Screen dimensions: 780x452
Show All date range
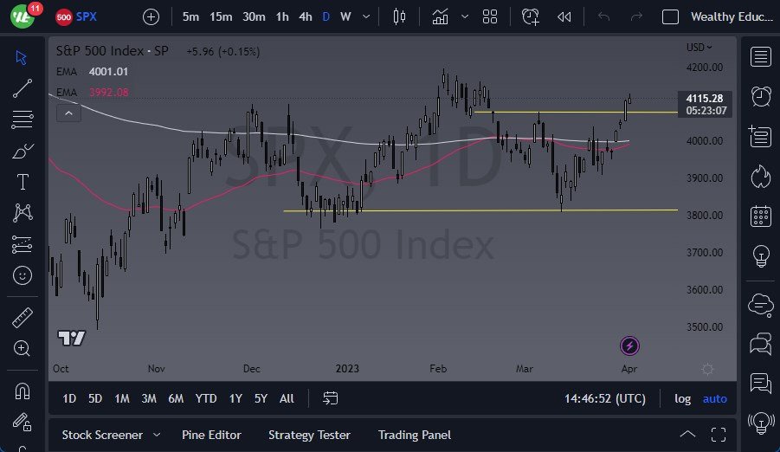287,398
